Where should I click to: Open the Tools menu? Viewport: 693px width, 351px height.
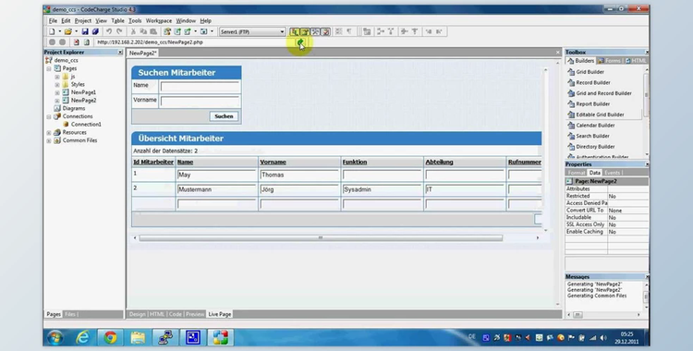(x=135, y=20)
